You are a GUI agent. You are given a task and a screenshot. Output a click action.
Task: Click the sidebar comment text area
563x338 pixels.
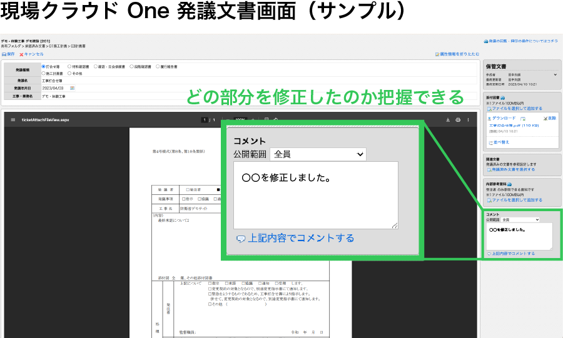[520, 237]
